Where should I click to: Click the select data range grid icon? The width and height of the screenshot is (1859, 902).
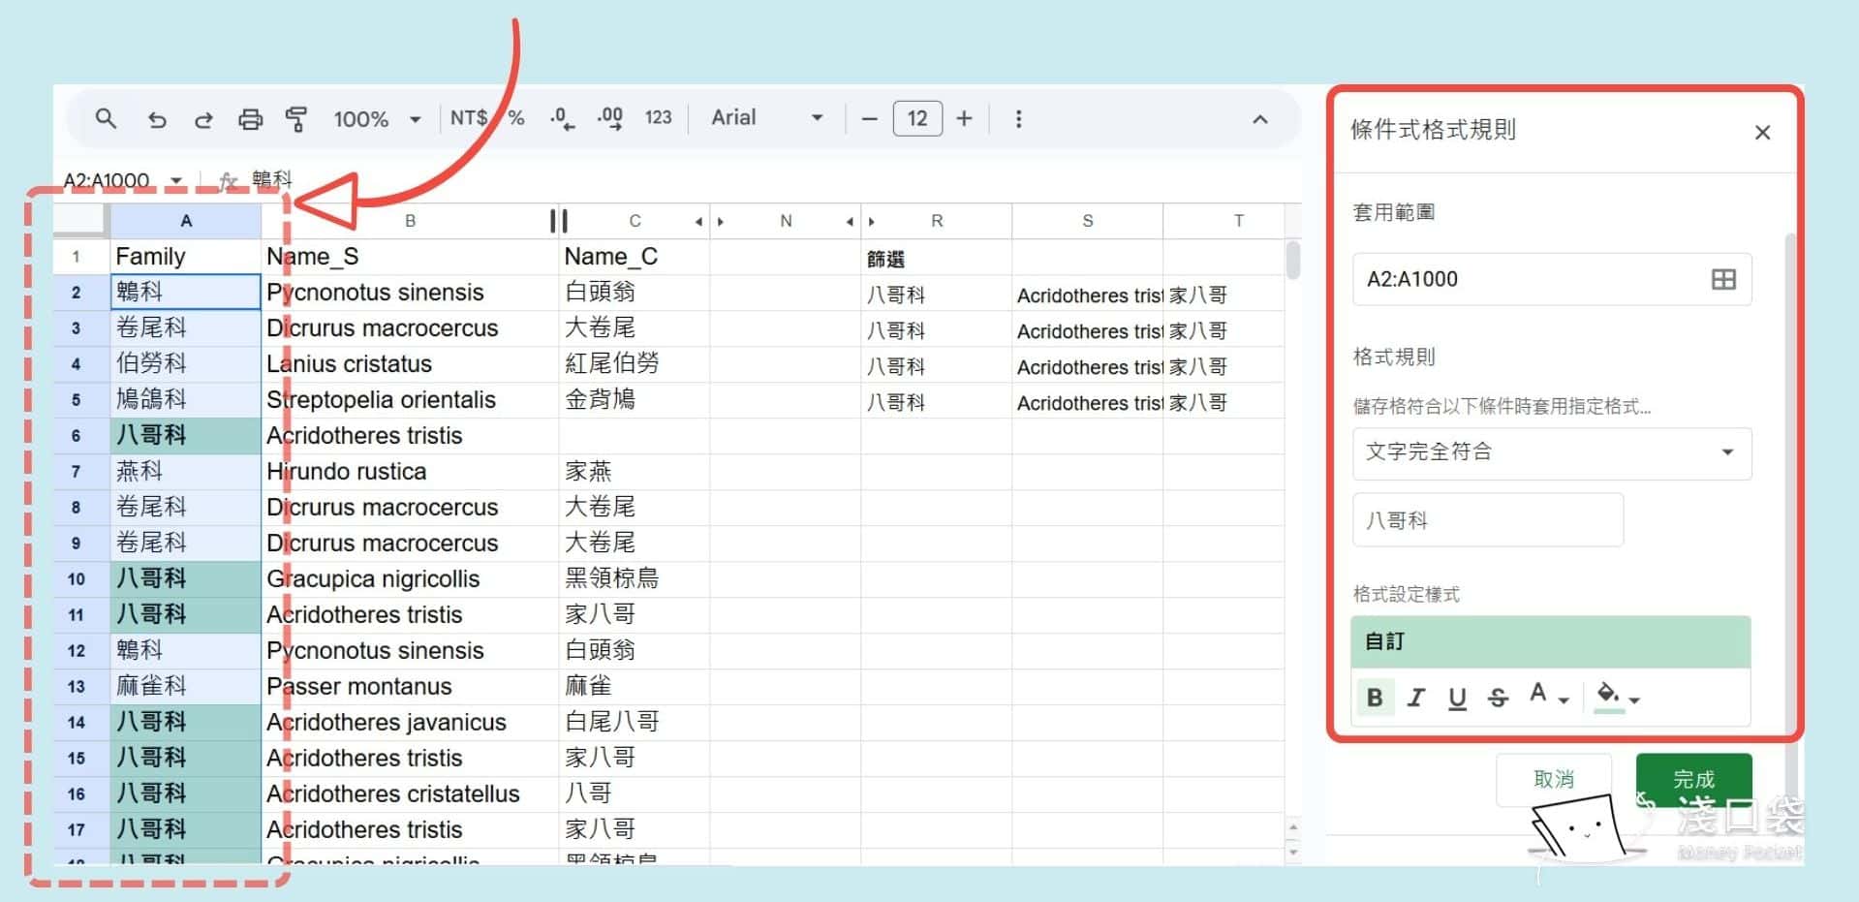click(x=1724, y=280)
